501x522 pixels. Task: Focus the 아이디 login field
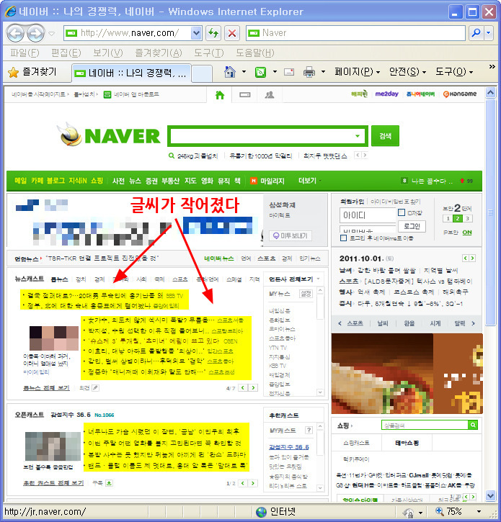click(368, 215)
